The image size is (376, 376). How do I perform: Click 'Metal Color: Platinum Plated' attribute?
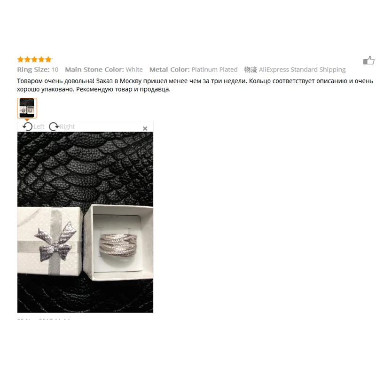194,70
